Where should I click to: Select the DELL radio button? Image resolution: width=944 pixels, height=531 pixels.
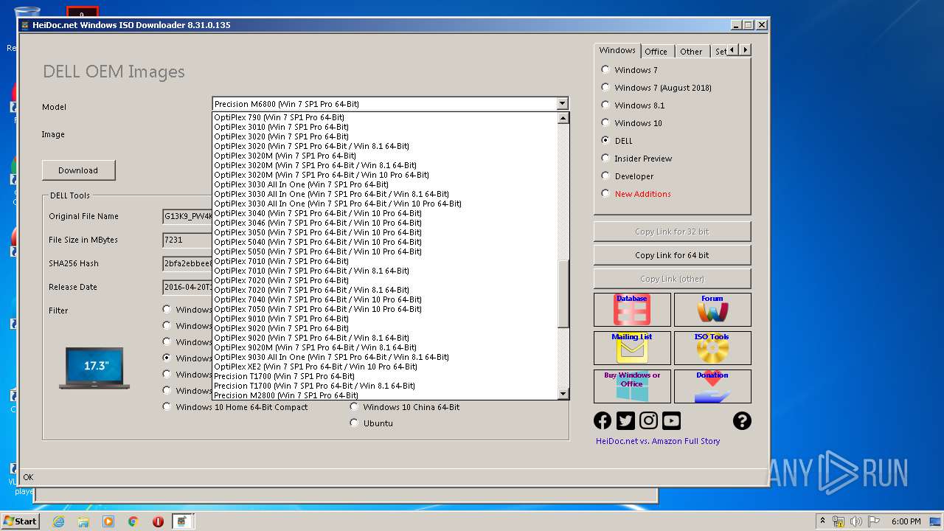tap(605, 141)
